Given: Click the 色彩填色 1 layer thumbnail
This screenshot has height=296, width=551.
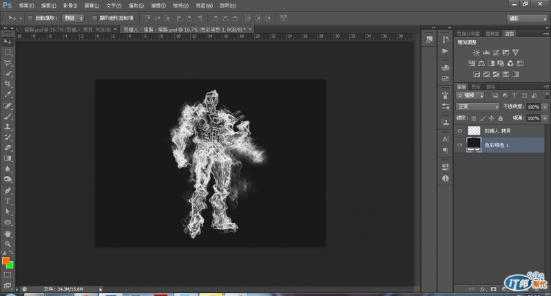Looking at the screenshot, I should point(474,145).
